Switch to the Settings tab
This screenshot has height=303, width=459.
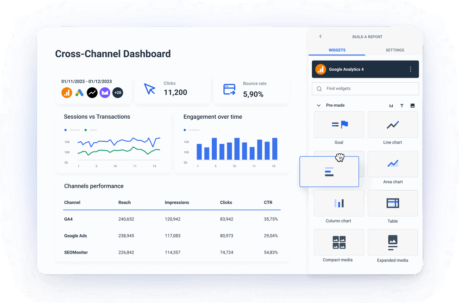click(x=395, y=50)
